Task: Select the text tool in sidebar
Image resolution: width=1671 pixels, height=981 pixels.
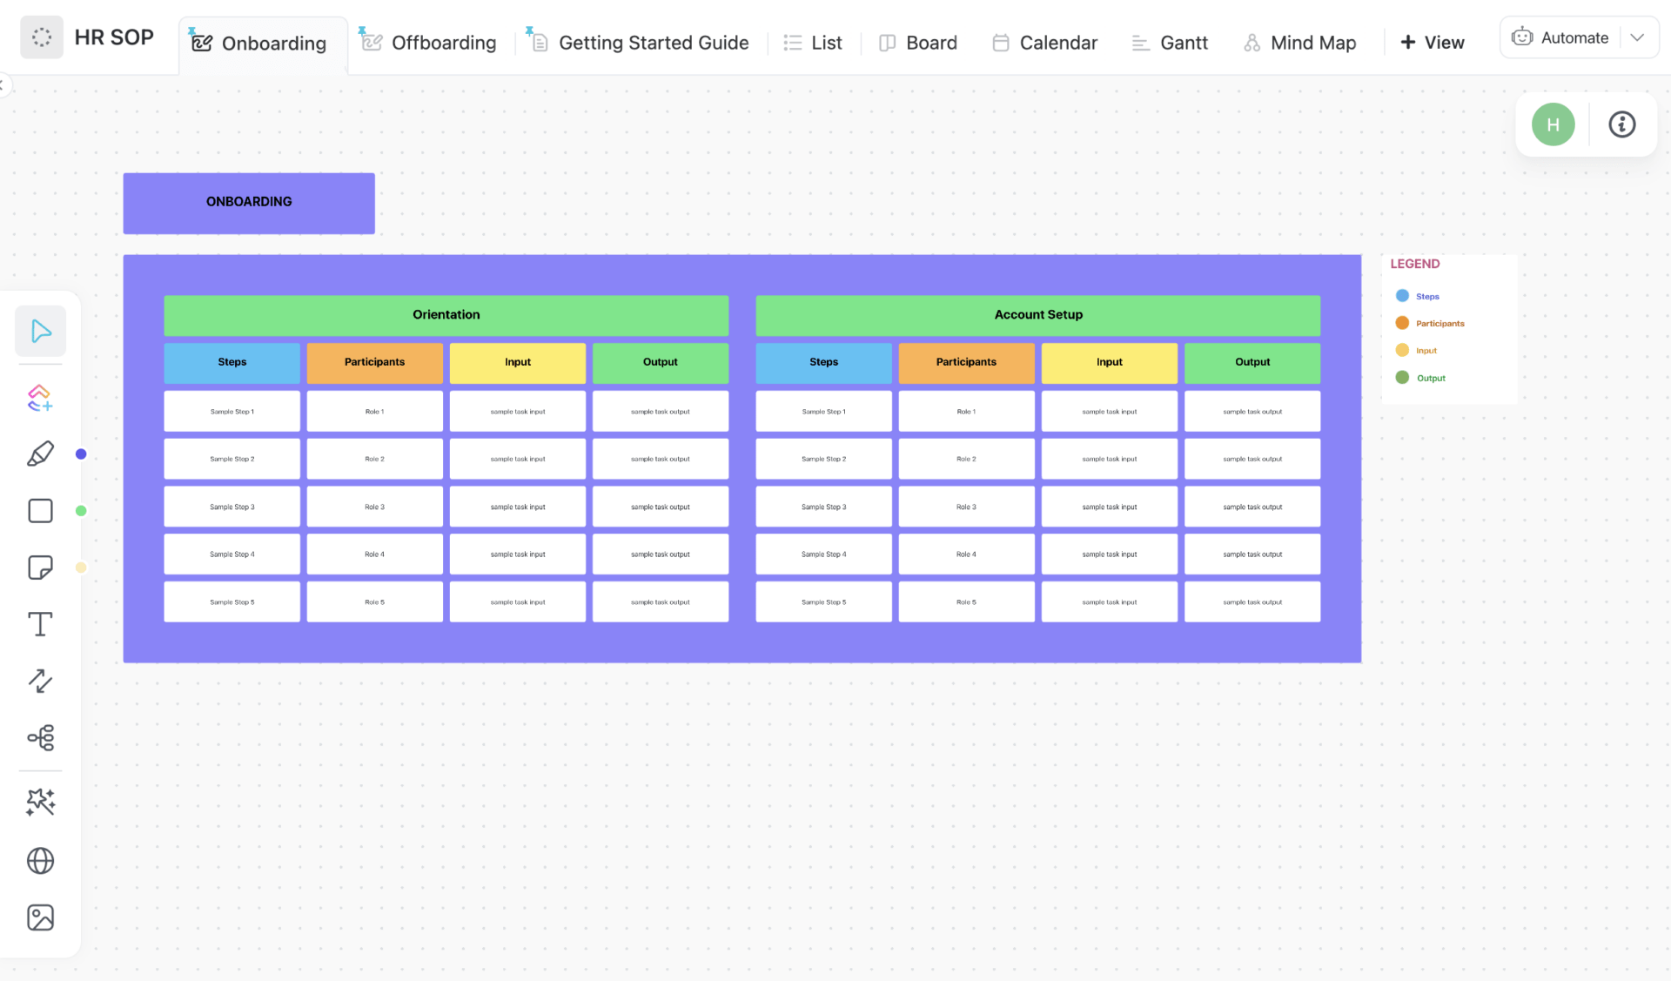Action: [40, 623]
